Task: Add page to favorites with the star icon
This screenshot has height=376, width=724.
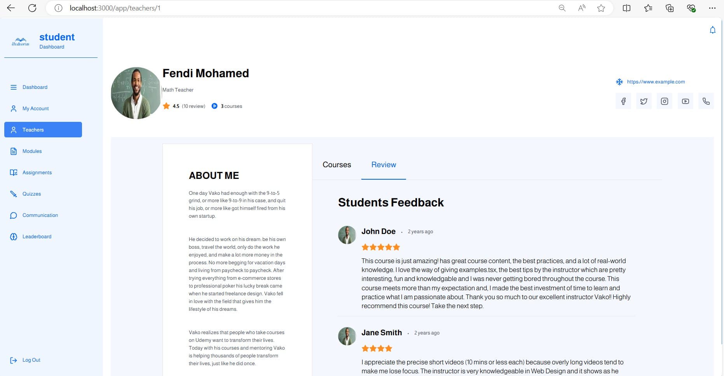Action: pos(601,8)
